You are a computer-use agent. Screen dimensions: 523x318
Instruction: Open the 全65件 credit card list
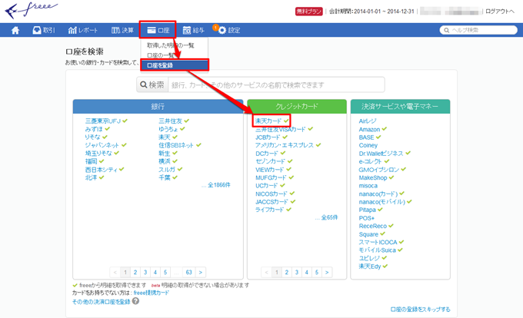pos(329,217)
